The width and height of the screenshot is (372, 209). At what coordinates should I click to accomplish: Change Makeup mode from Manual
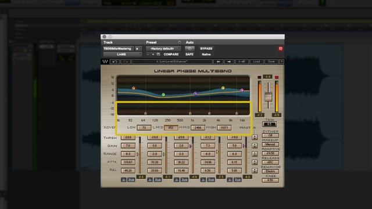(270, 145)
